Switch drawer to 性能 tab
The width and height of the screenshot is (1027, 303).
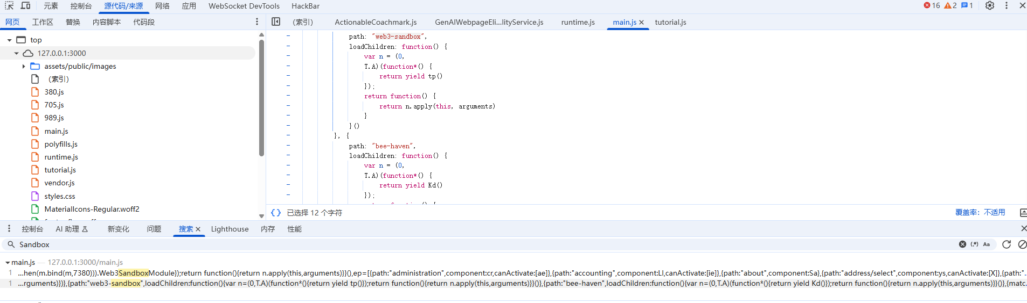pyautogui.click(x=294, y=229)
